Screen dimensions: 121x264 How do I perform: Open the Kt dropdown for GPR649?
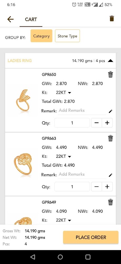63,220
